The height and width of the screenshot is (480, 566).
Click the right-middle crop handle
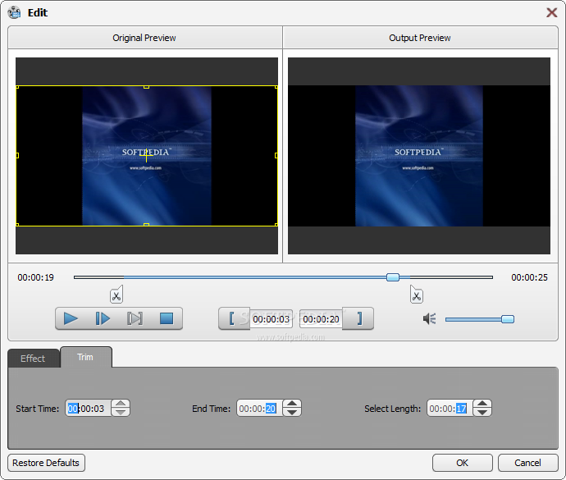click(x=276, y=155)
